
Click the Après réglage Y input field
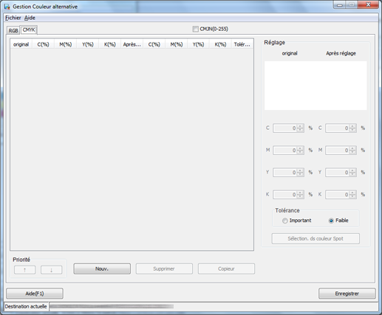pyautogui.click(x=338, y=173)
